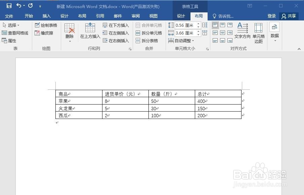Open 表格工具 设计 tab
Viewport: 304px width, 195px height.
[x=181, y=16]
